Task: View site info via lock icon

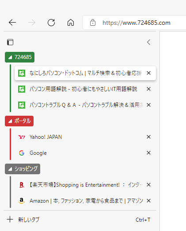Action: (x=93, y=23)
